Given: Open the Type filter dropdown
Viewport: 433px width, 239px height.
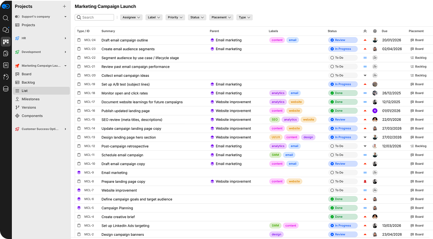Looking at the screenshot, I should [244, 17].
